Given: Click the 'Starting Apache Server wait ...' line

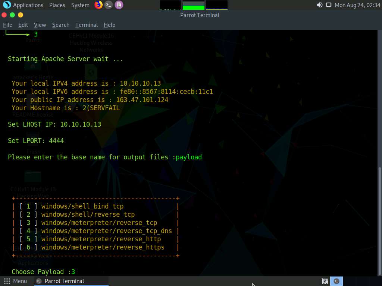Looking at the screenshot, I should [x=66, y=59].
